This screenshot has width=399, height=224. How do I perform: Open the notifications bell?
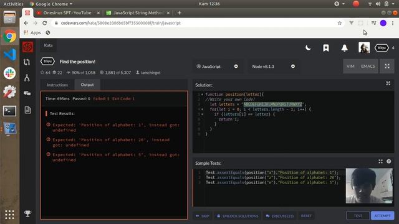(345, 48)
